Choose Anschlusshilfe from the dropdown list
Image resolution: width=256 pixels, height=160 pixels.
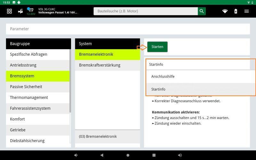(201, 76)
